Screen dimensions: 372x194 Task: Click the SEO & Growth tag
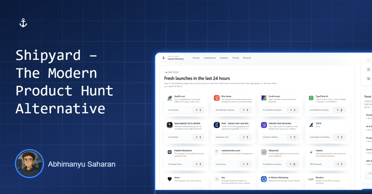pyautogui.click(x=316, y=164)
